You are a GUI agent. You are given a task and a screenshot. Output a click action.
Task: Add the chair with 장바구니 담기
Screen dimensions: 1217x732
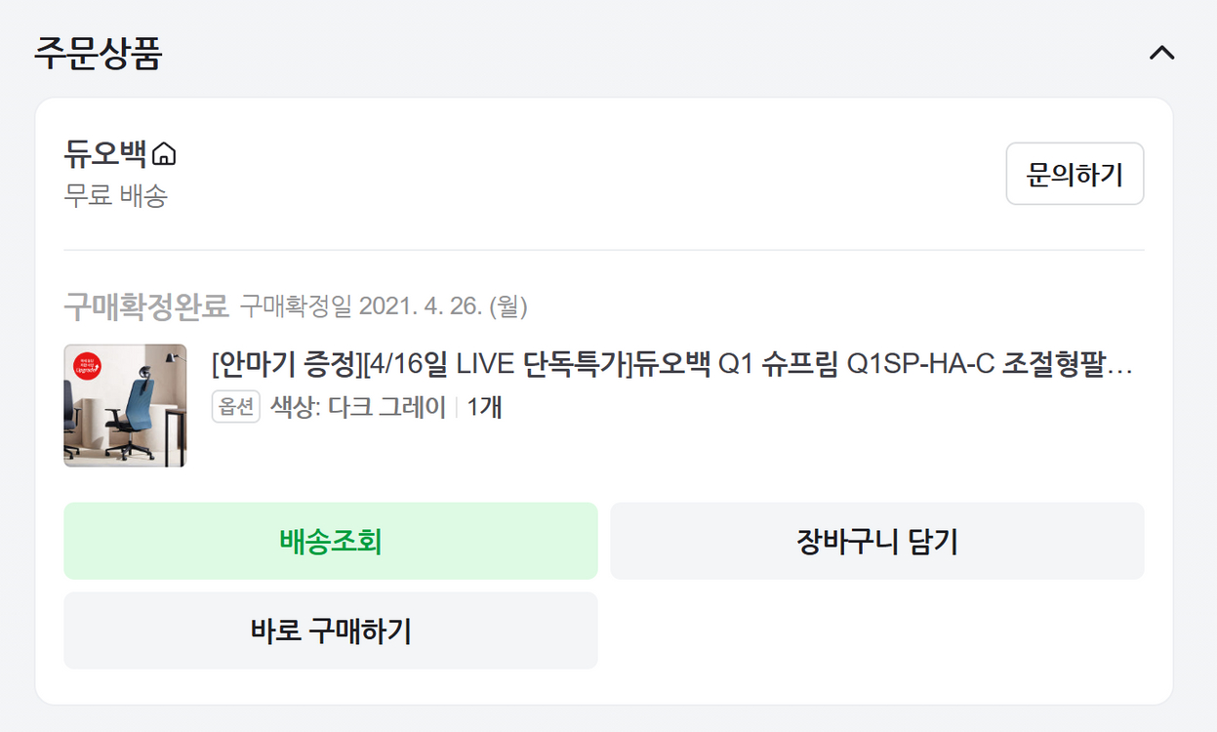tap(876, 541)
